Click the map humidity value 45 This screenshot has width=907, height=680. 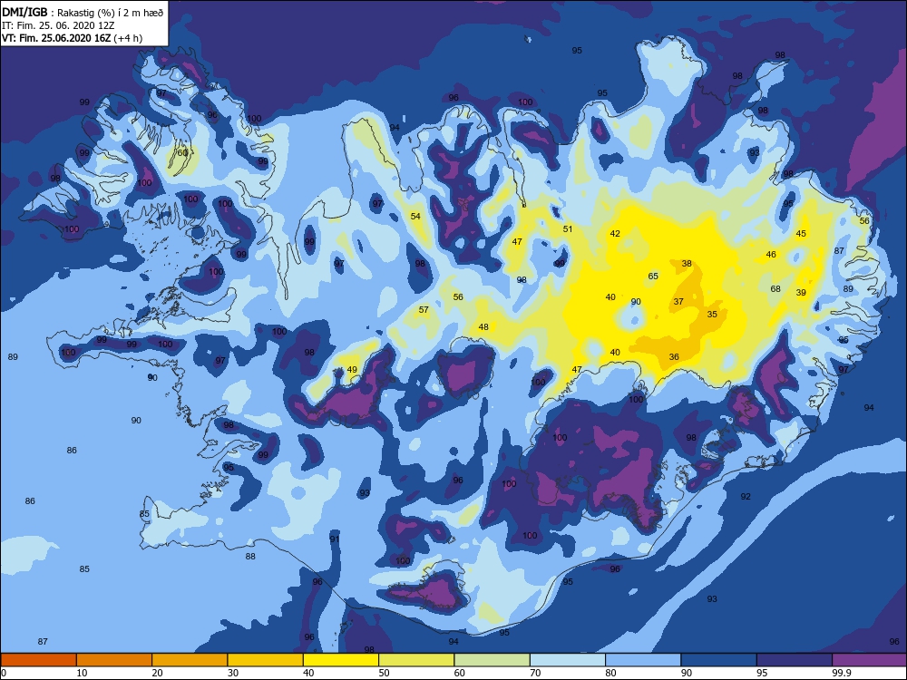(x=801, y=233)
